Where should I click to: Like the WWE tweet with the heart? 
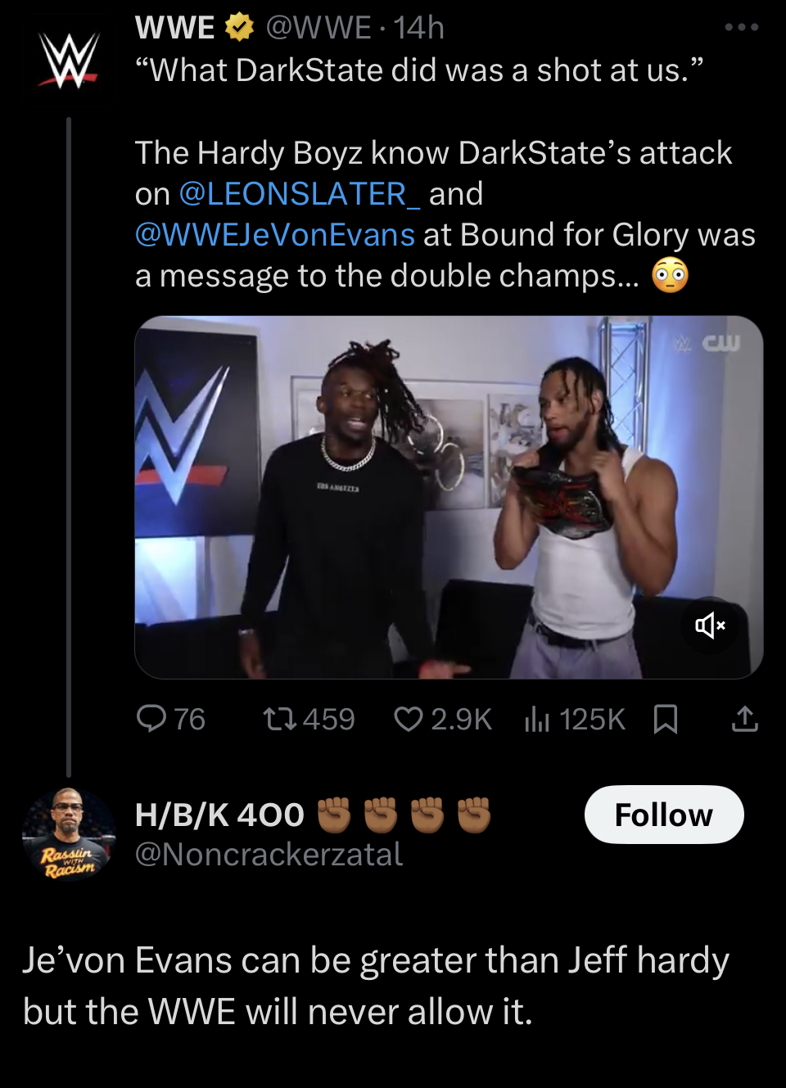[x=407, y=719]
